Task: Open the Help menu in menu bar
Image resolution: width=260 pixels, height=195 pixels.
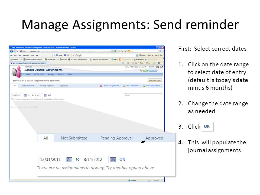Action: (37, 55)
